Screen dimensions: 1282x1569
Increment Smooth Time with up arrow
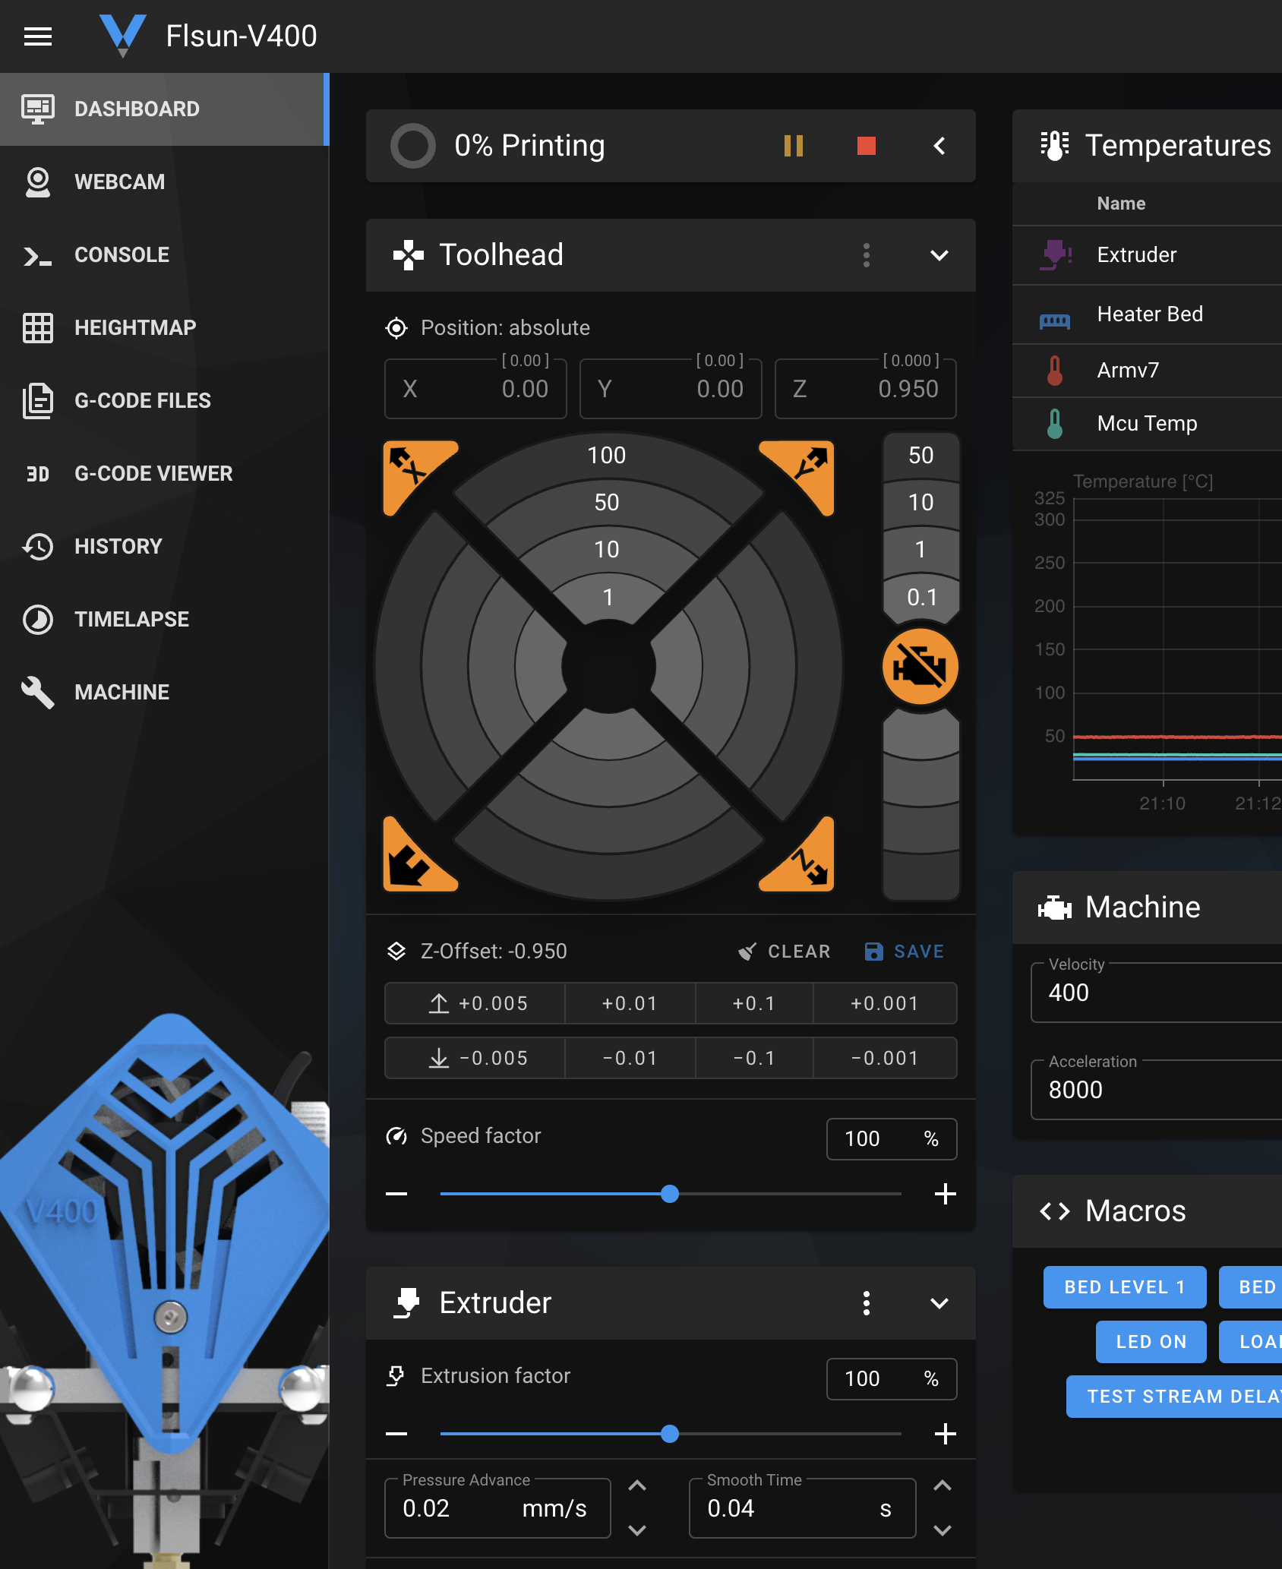pyautogui.click(x=943, y=1486)
